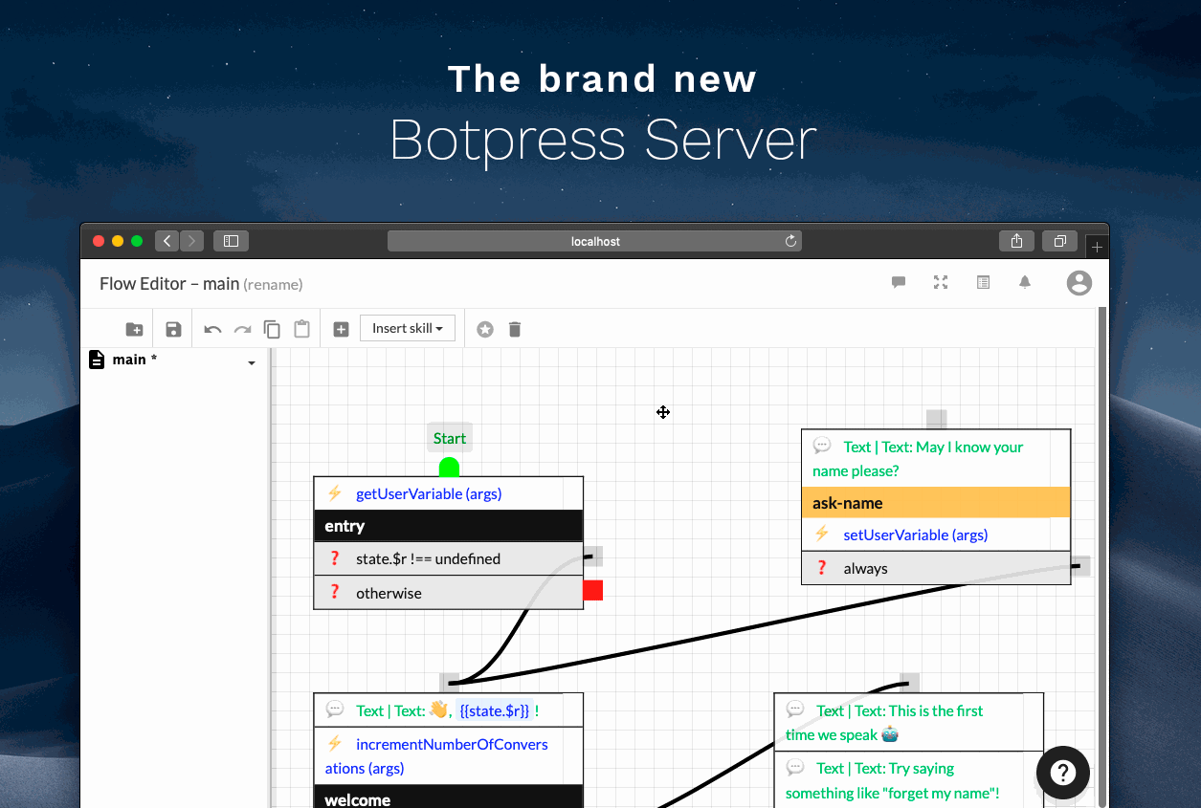1201x808 pixels.
Task: Add a new node with the plus icon
Action: pyautogui.click(x=341, y=330)
